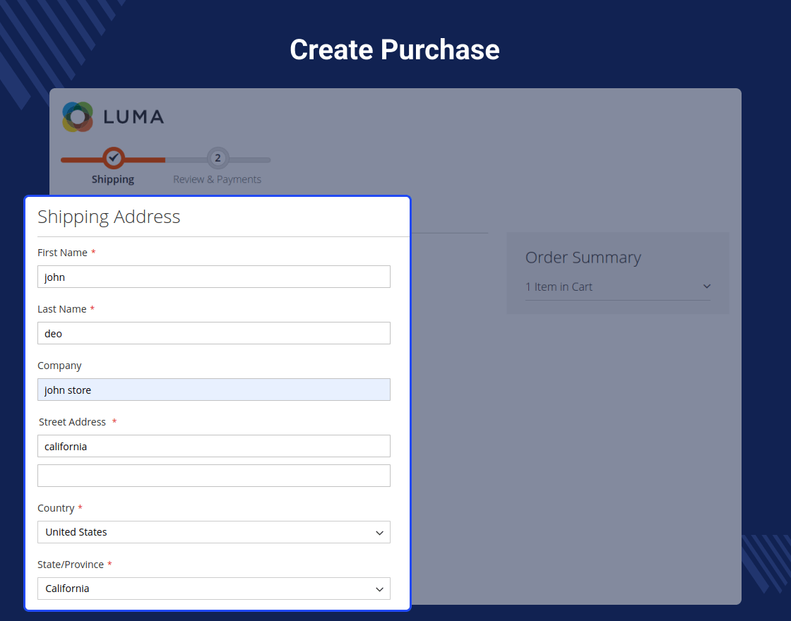
Task: Click the Country label
Action: pos(56,508)
